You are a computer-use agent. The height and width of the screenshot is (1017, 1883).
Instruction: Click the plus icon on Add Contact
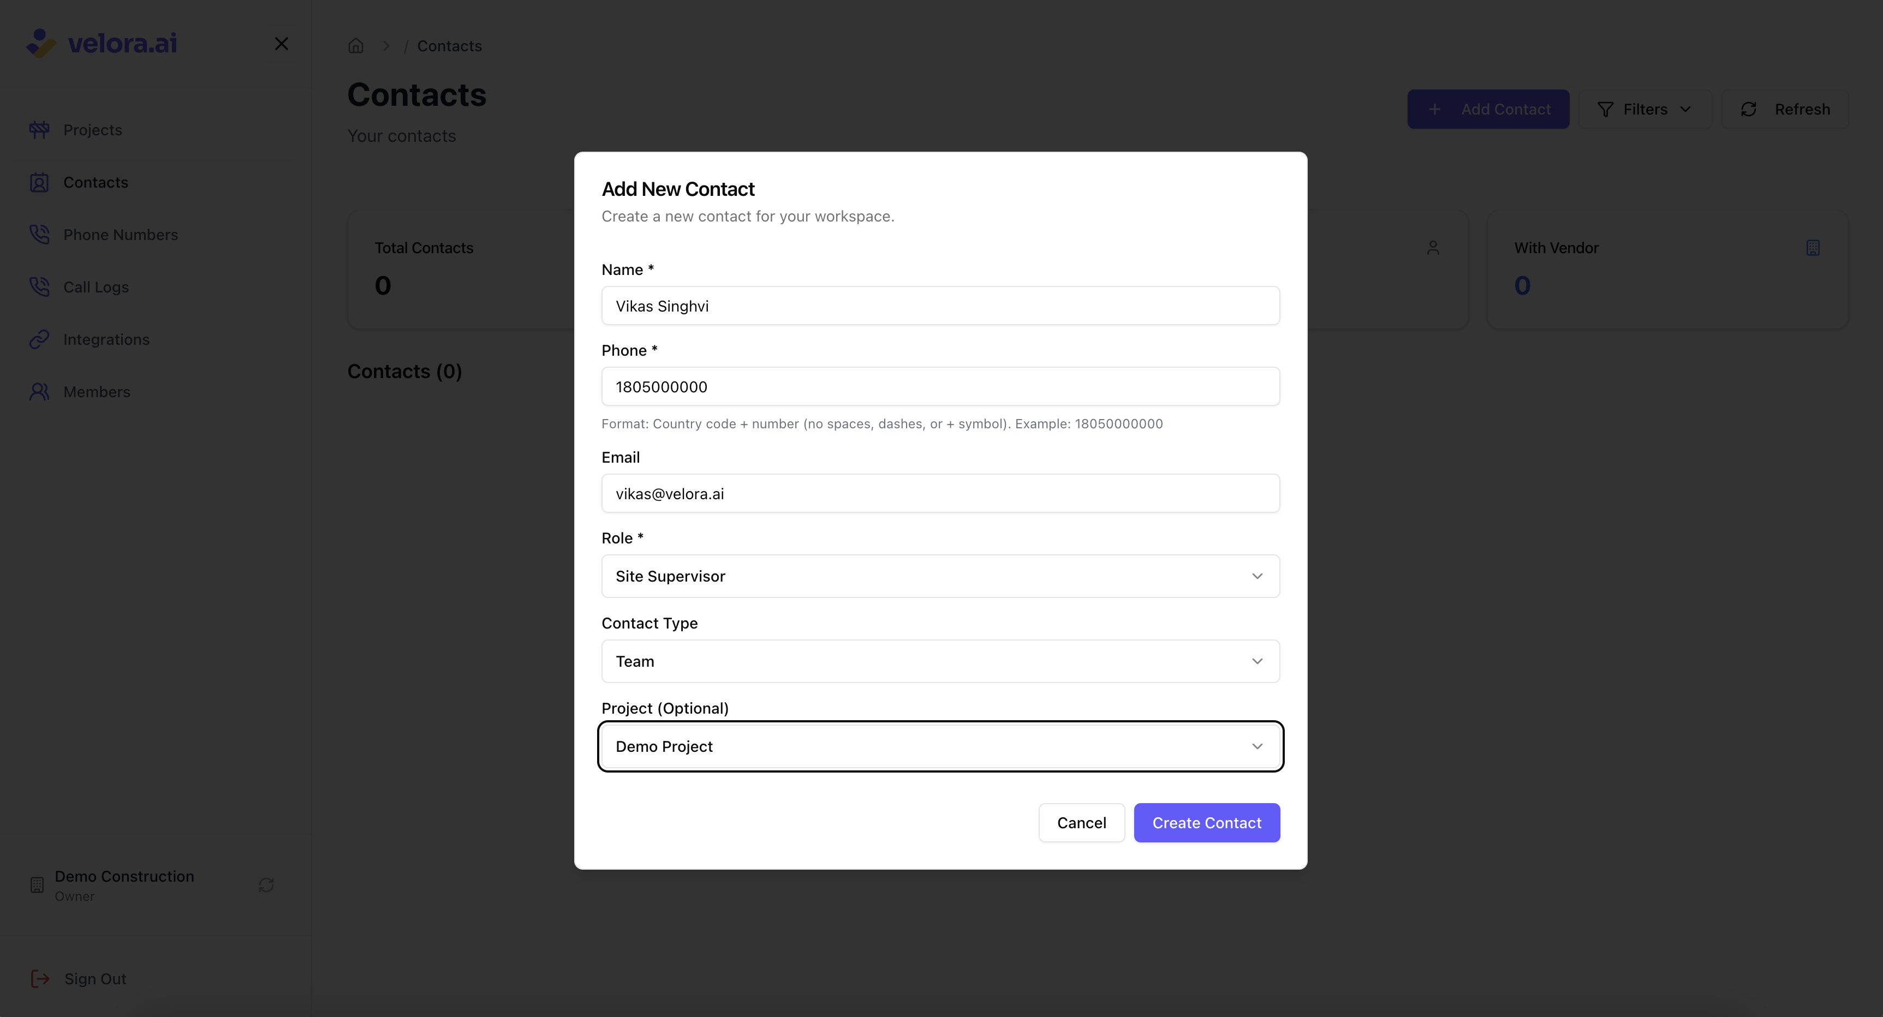(x=1435, y=110)
